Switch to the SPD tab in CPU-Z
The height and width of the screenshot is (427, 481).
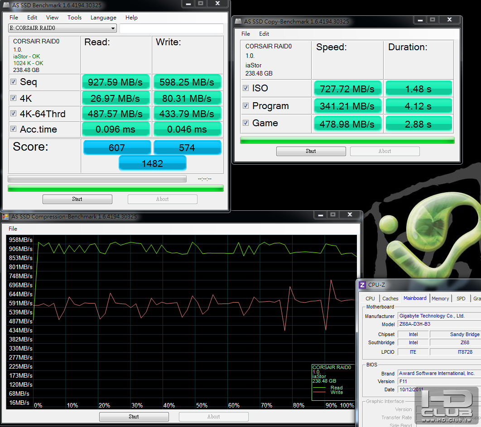[x=461, y=299]
